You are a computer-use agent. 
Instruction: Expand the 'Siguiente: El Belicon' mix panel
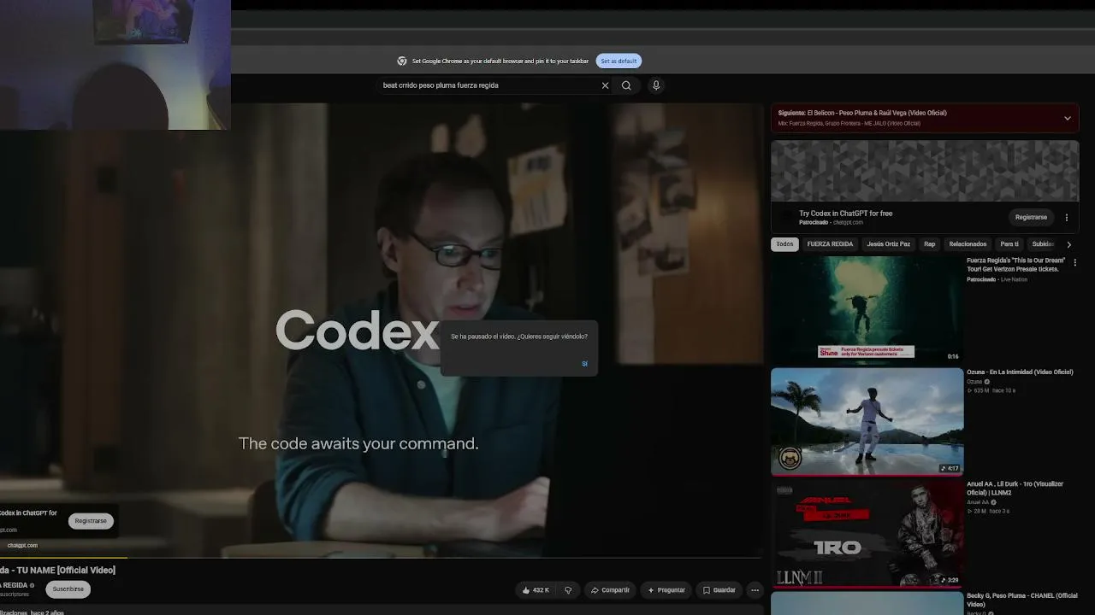(1068, 118)
